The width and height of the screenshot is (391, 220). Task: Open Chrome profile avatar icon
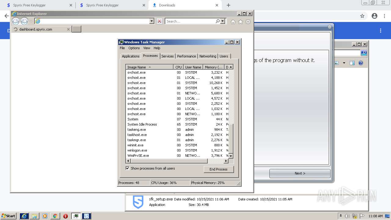pos(375,16)
